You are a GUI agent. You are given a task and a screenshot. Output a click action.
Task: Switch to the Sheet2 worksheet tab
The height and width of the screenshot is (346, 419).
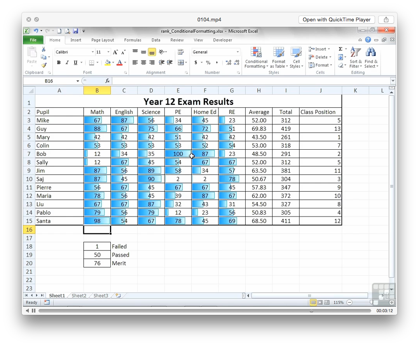coord(79,296)
